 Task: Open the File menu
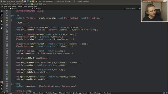(x=2, y=7)
